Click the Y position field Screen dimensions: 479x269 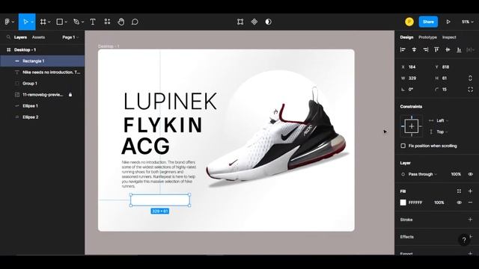click(x=448, y=67)
